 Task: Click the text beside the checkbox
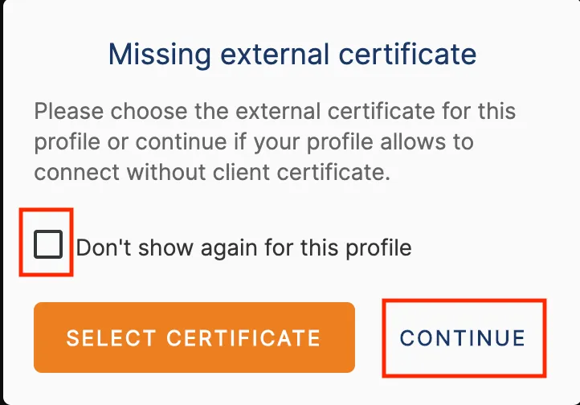(243, 247)
